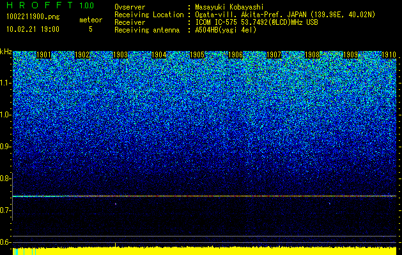
Task: Select the 1901 time marker
Action: click(x=43, y=55)
